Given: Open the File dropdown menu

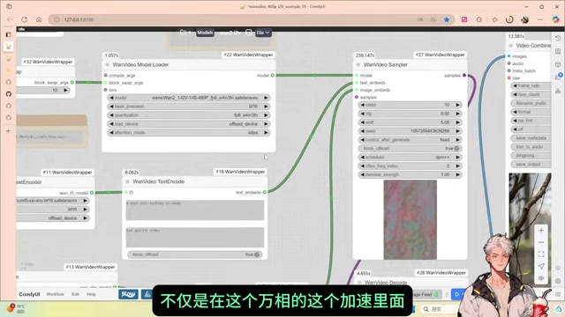Looking at the screenshot, I should [x=263, y=33].
